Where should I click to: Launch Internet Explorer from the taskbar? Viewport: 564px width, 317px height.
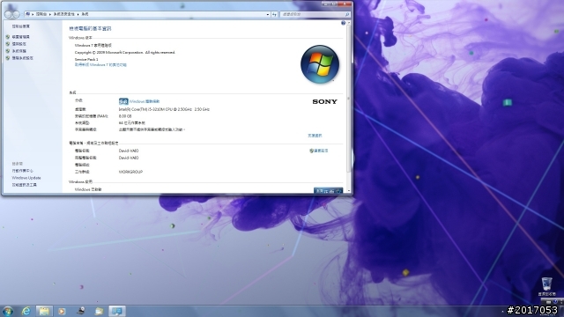coord(26,311)
